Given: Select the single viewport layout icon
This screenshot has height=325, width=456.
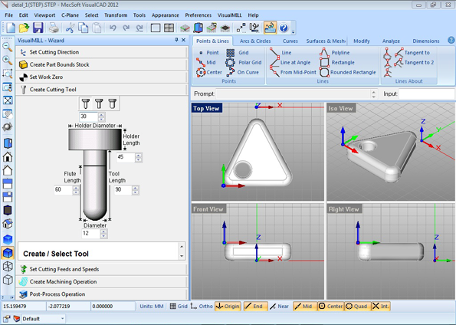Looking at the screenshot, I should click(156, 28).
